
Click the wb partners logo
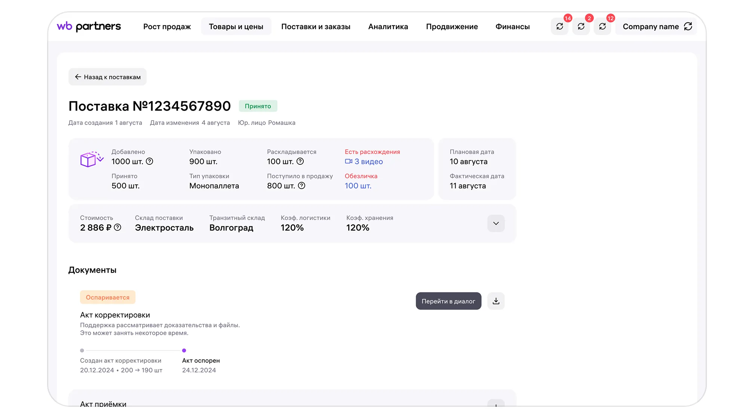(x=89, y=27)
